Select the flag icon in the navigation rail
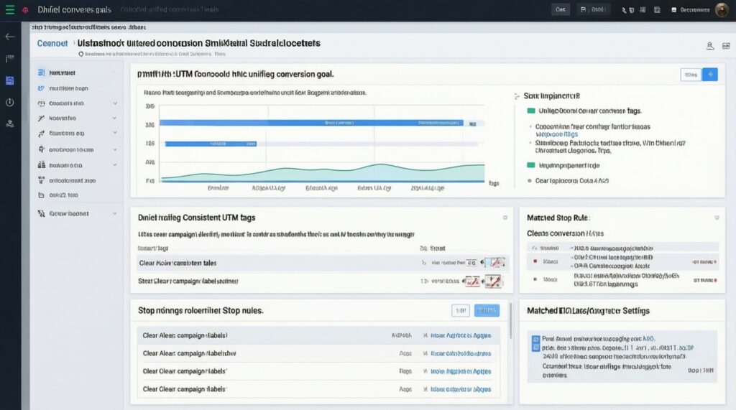This screenshot has width=736, height=410. pyautogui.click(x=9, y=58)
